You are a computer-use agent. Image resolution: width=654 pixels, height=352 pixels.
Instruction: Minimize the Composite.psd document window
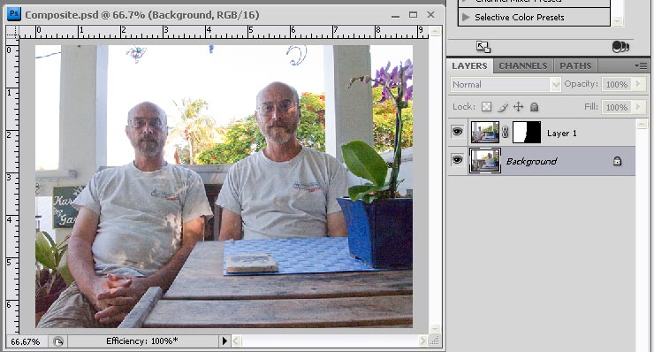point(395,15)
